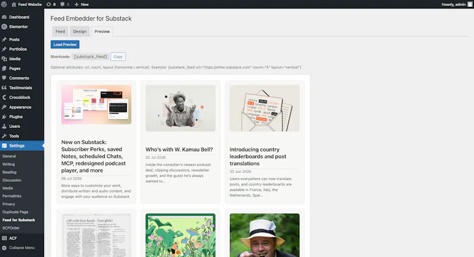The width and height of the screenshot is (474, 257).
Task: Click the WordPress logo icon
Action: coord(4,4)
